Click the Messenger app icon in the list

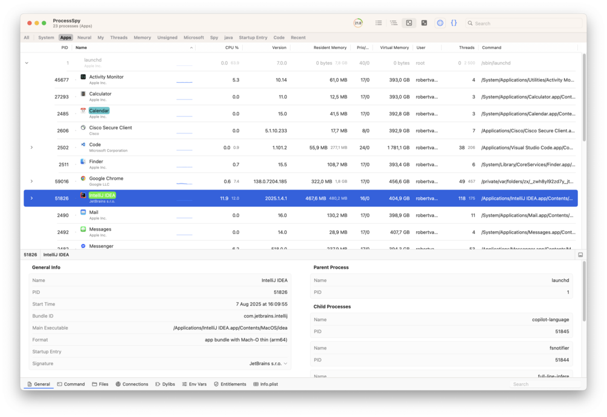coord(83,246)
